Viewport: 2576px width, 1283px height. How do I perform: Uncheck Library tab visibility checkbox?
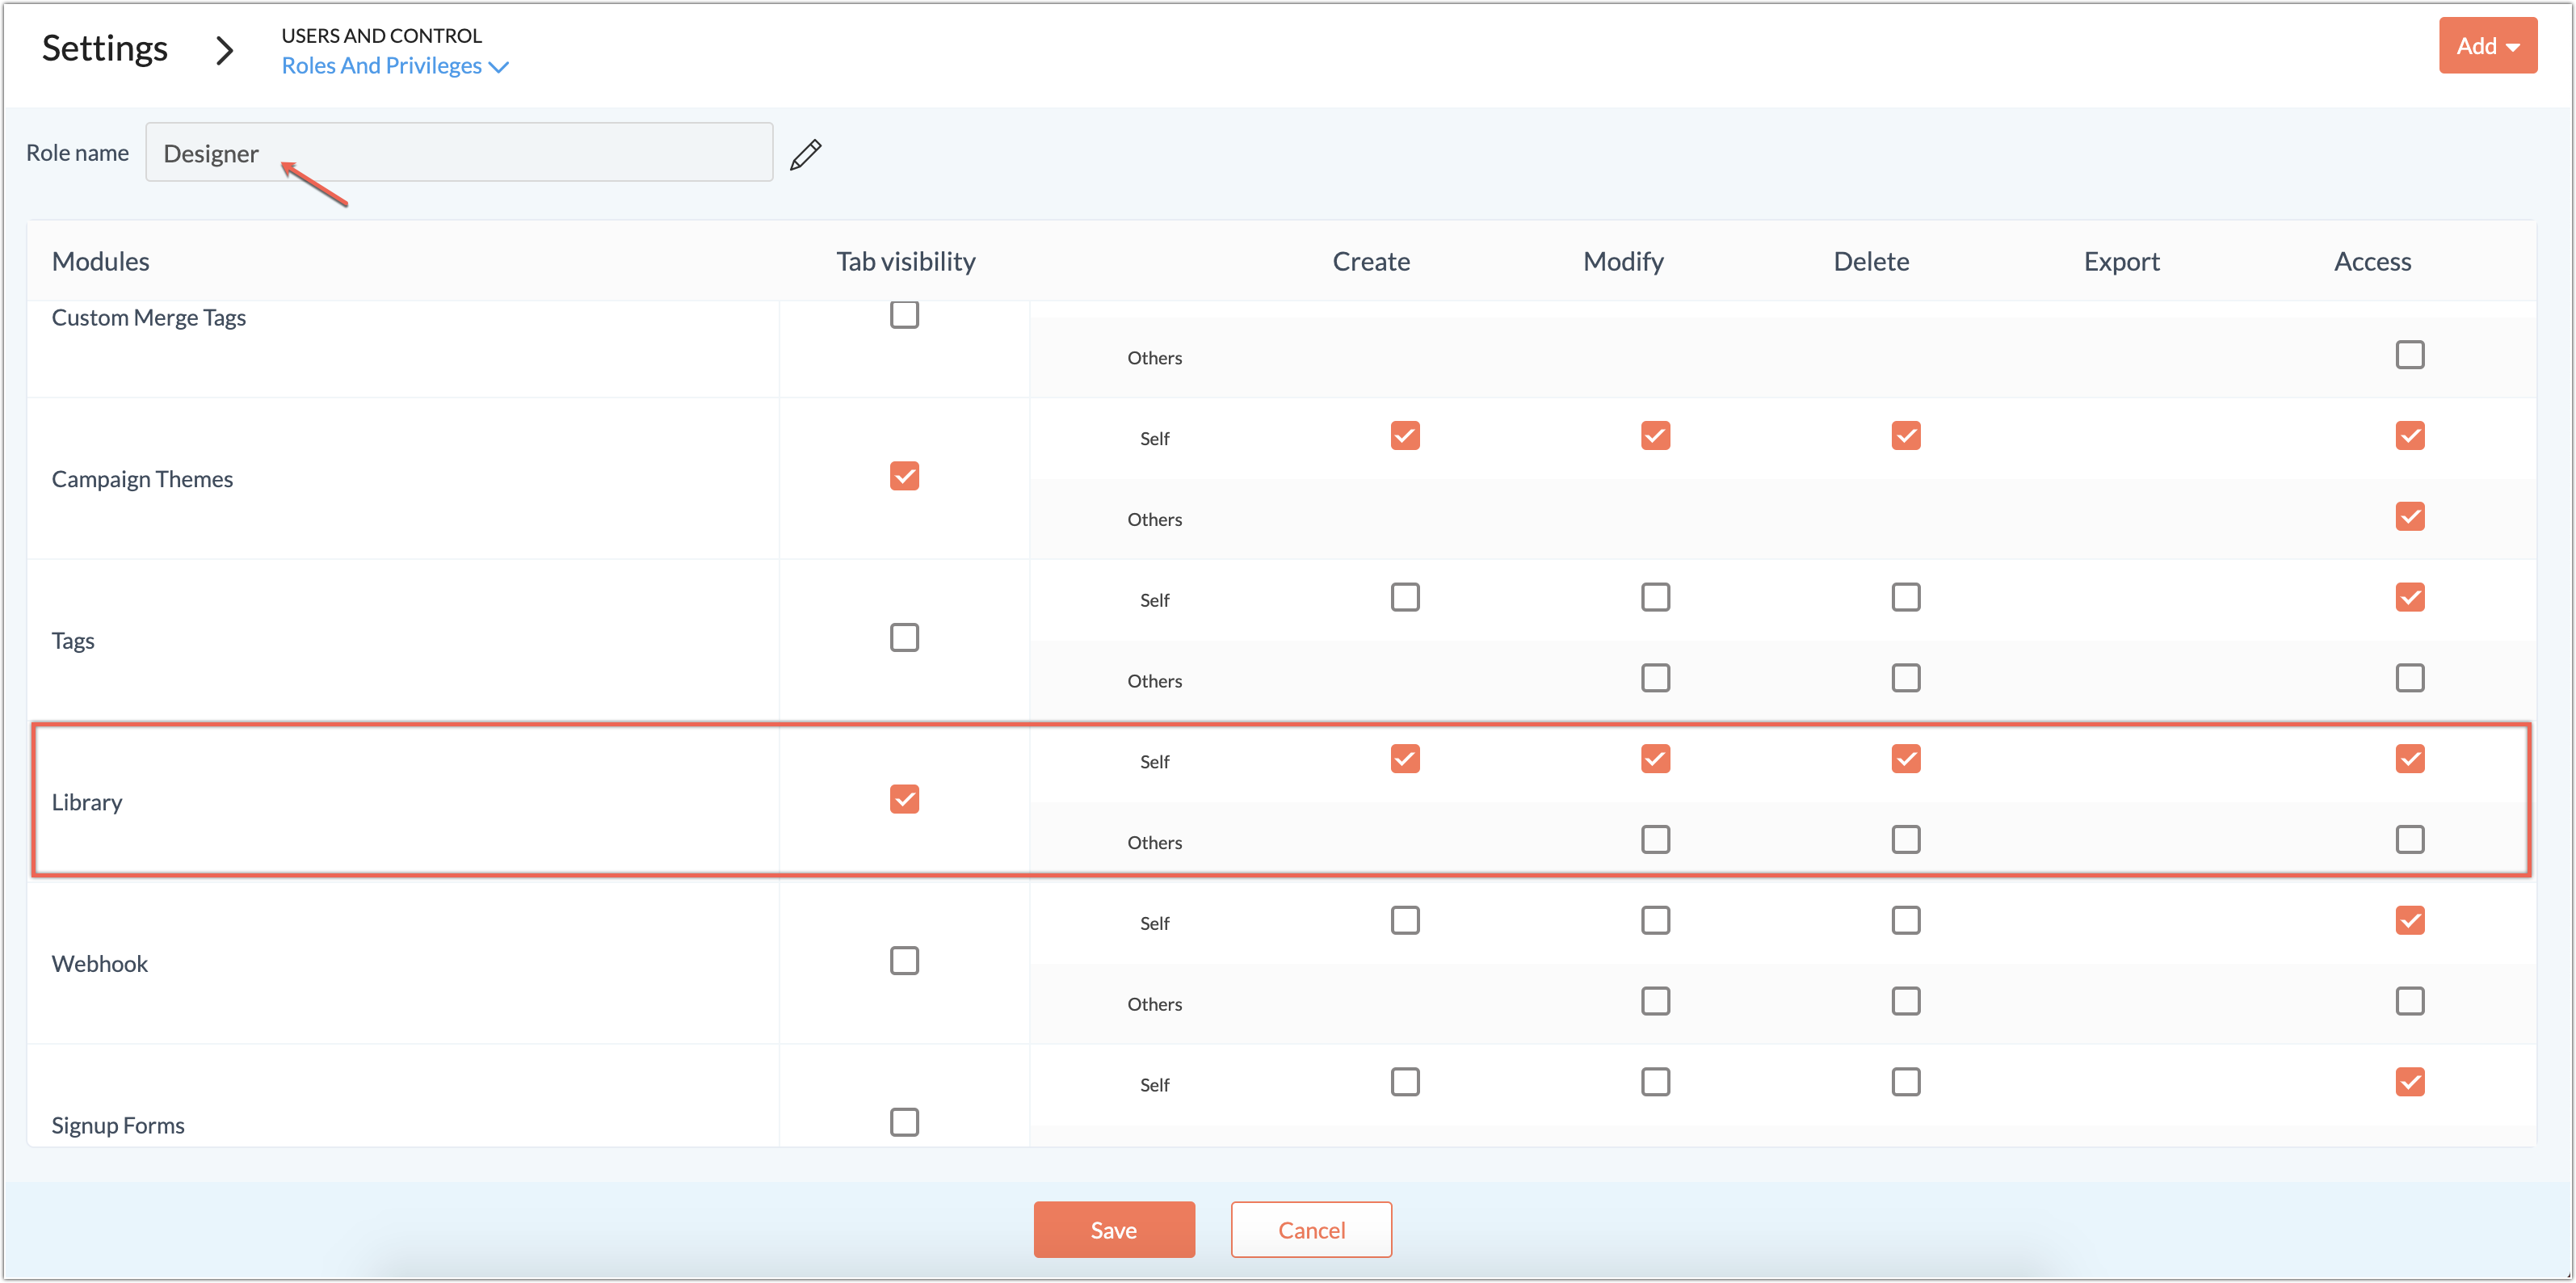pyautogui.click(x=904, y=799)
